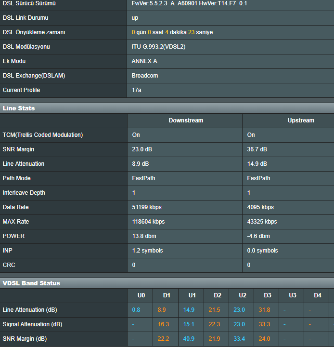Click the VDSL Band Status section header
The image size is (334, 347).
31,283
